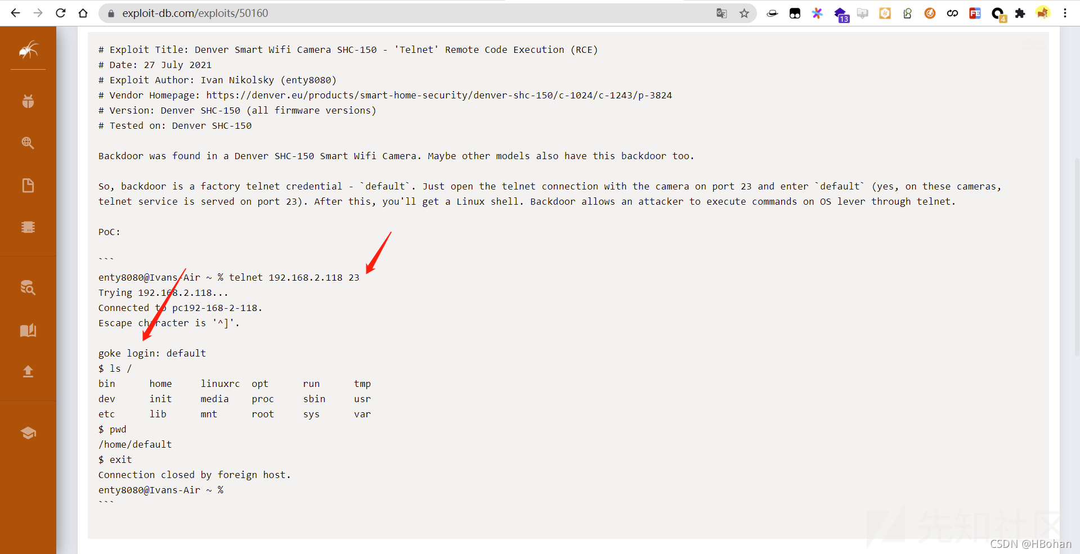Open the Submissions upload sidebar icon
Image resolution: width=1080 pixels, height=554 pixels.
(x=28, y=371)
